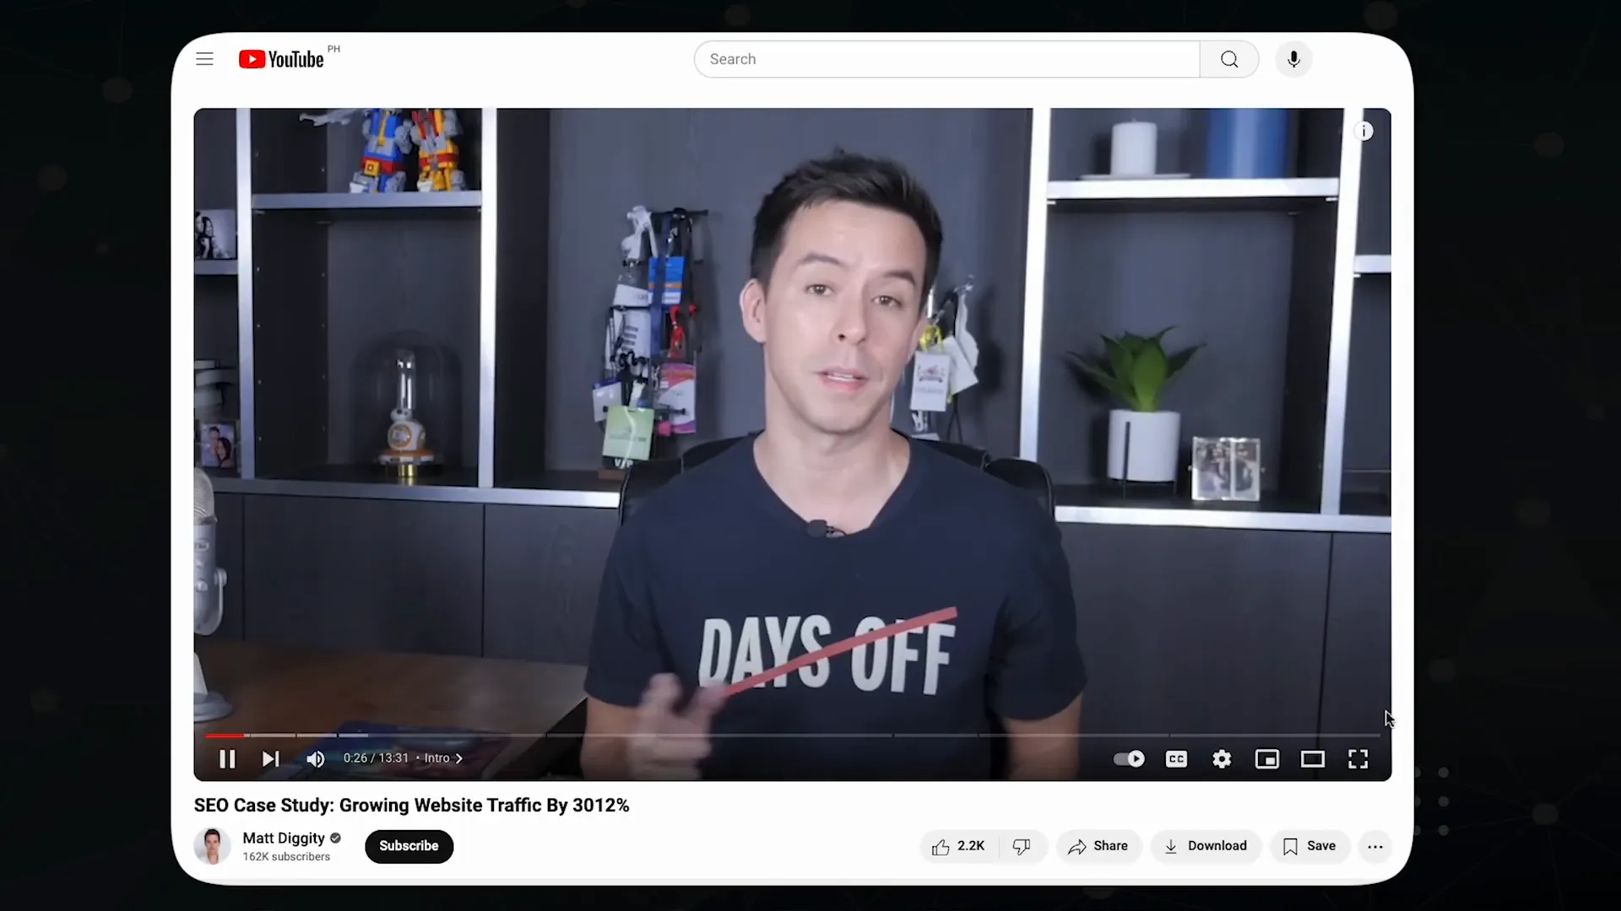1621x911 pixels.
Task: Expand Intro chapter marker arrow
Action: pyautogui.click(x=458, y=758)
